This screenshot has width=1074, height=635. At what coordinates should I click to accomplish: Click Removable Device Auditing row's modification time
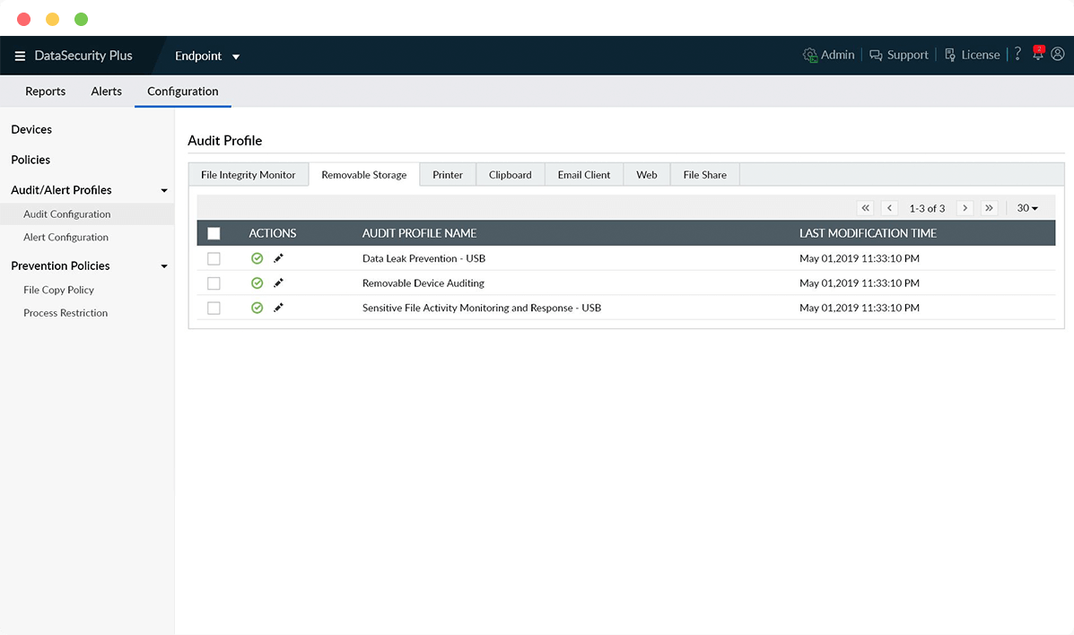[860, 283]
